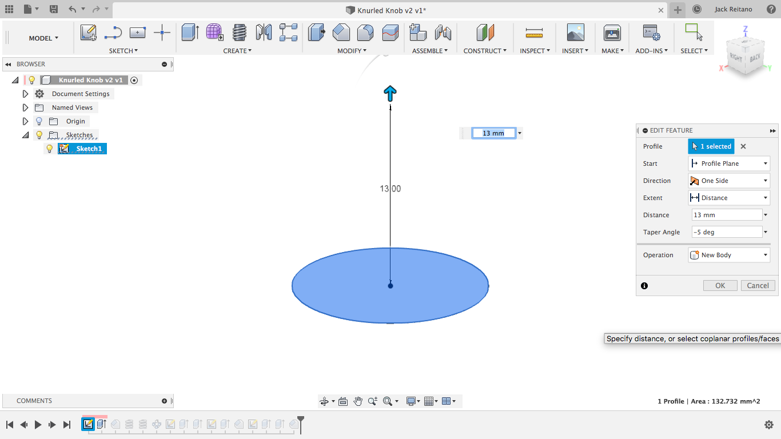The image size is (781, 439).
Task: Click the Taper Angle input field
Action: 727,232
